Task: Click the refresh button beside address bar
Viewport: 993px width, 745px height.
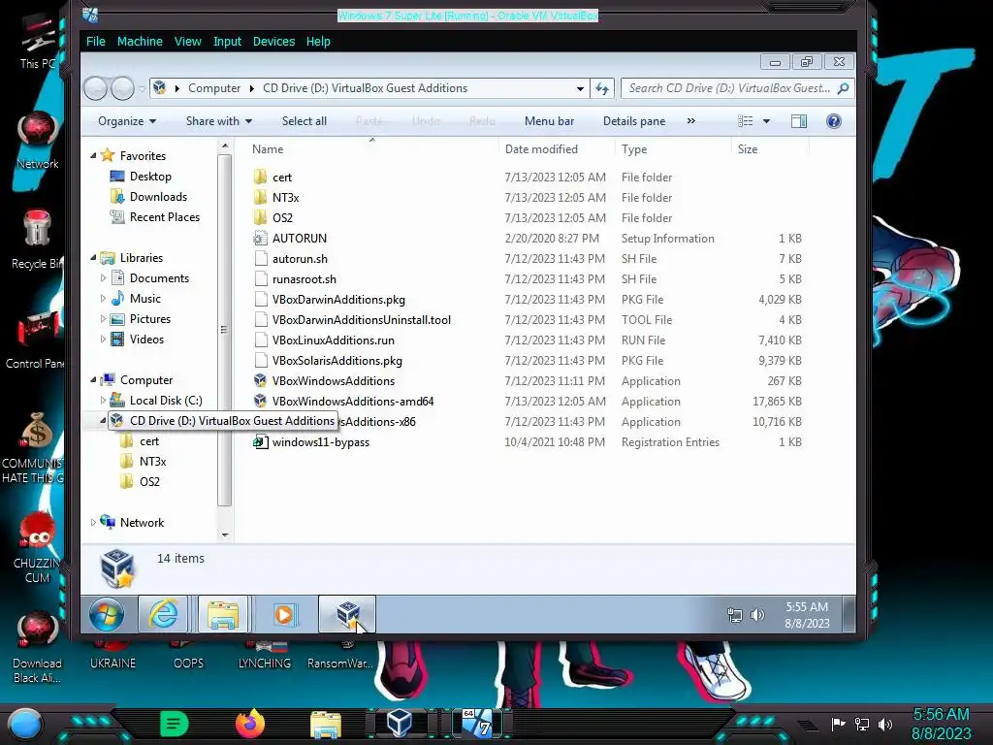Action: [602, 88]
